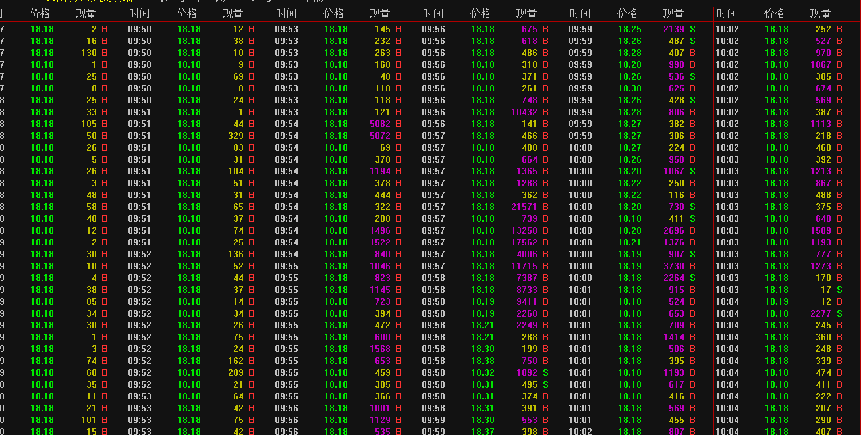Viewport: 861px width, 435px height.
Task: Select the 105 volume cell
Action: coord(89,124)
